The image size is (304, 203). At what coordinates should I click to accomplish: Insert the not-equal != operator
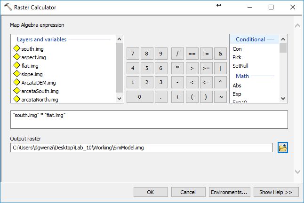point(206,54)
